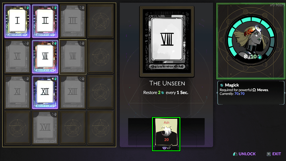Click the UNLOCK button
This screenshot has width=286, height=161.
coord(244,154)
